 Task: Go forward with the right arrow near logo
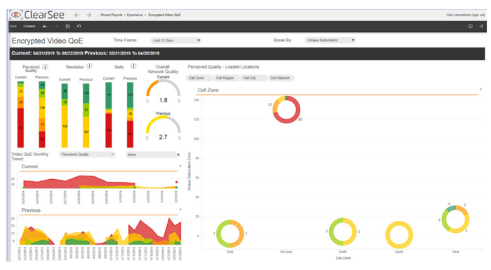[89, 15]
